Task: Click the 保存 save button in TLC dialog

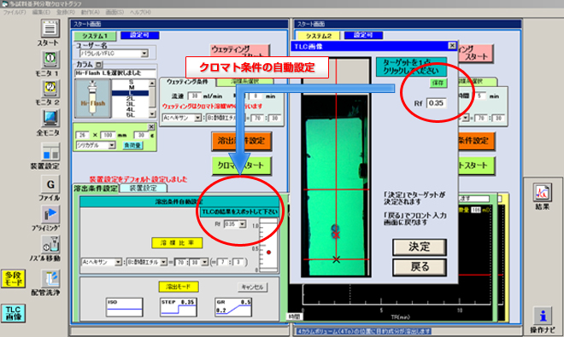Action: pyautogui.click(x=438, y=83)
